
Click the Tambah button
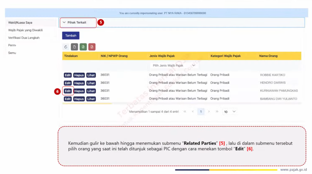click(71, 36)
